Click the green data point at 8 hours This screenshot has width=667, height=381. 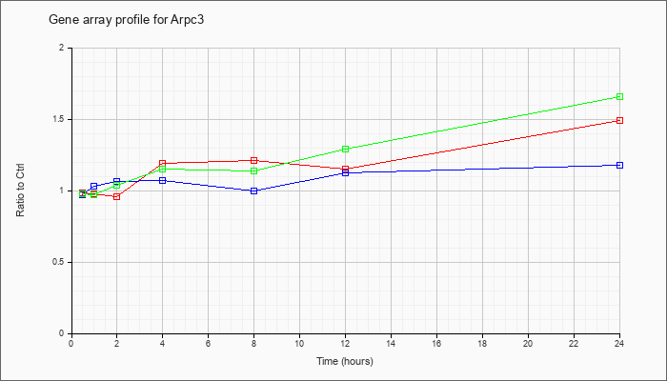click(254, 171)
